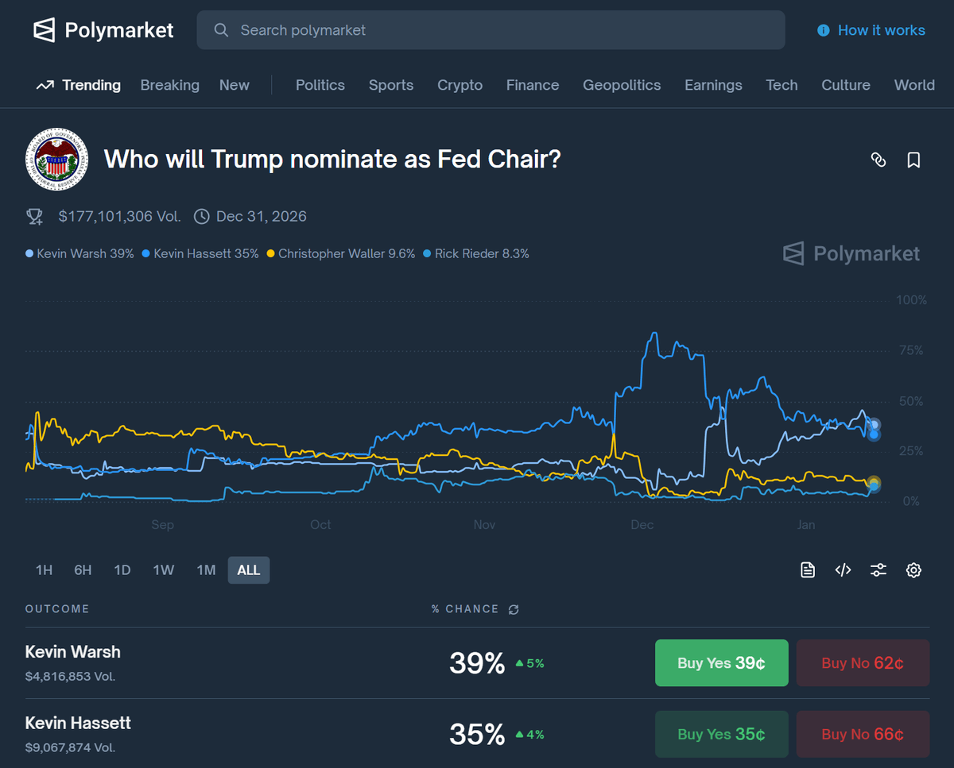Open the Trending section
The image size is (954, 768).
79,85
